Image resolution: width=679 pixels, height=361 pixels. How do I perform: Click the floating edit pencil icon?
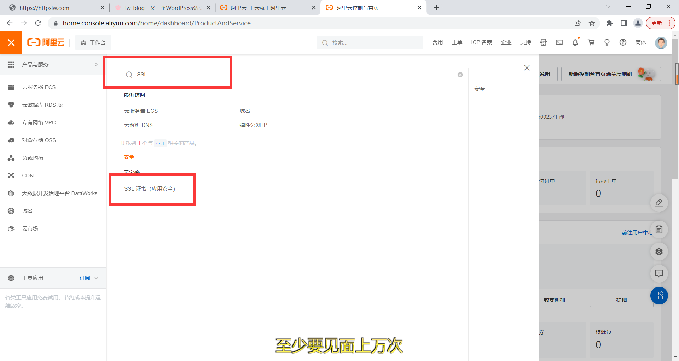659,203
